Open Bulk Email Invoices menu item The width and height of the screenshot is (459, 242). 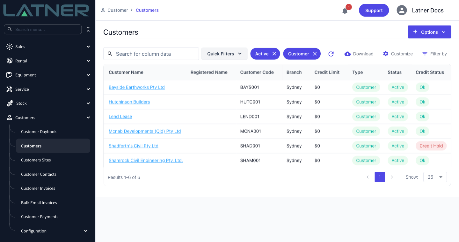39,203
